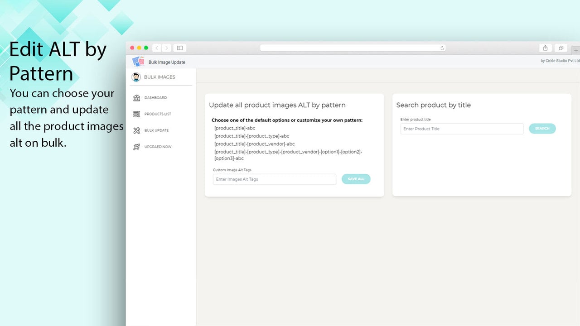Image resolution: width=580 pixels, height=326 pixels.
Task: Toggle the browser sidebar button
Action: point(180,48)
